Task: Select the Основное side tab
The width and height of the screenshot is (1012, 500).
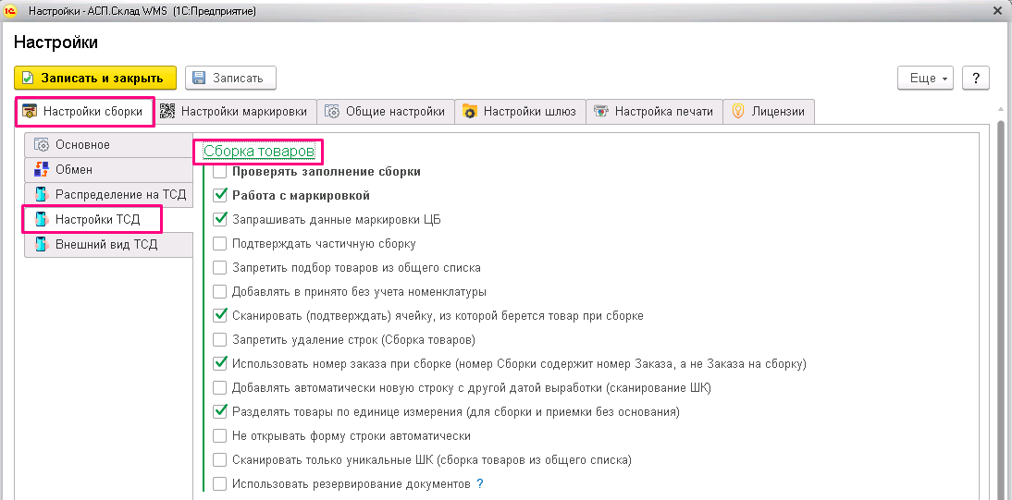Action: (108, 144)
